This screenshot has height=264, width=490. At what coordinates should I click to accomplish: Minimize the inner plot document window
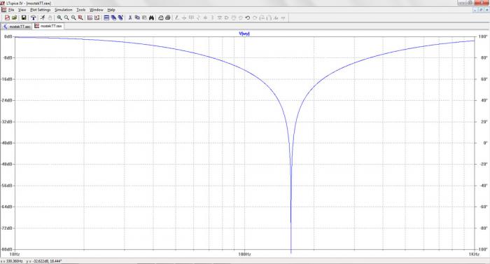[x=475, y=10]
